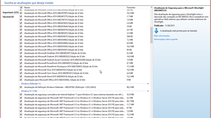Collapse the Windows 8.1 (165) group

click(x=148, y=91)
